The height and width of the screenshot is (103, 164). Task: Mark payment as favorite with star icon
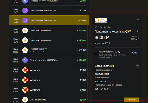(138, 31)
